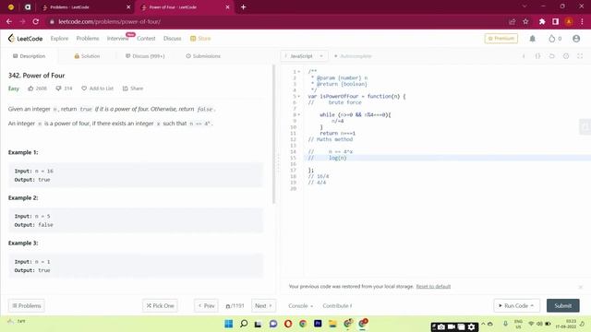Show hidden system tray icons
The image size is (591, 332).
[483, 324]
